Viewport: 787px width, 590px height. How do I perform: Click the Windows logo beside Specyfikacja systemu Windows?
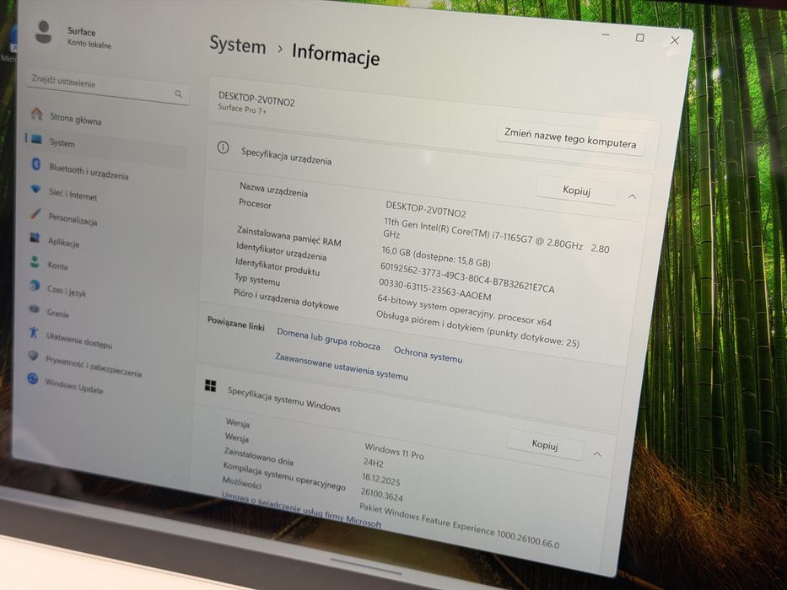click(x=210, y=386)
